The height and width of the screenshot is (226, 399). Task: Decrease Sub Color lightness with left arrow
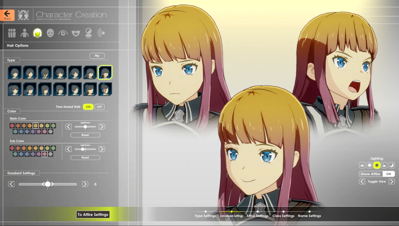(68, 149)
